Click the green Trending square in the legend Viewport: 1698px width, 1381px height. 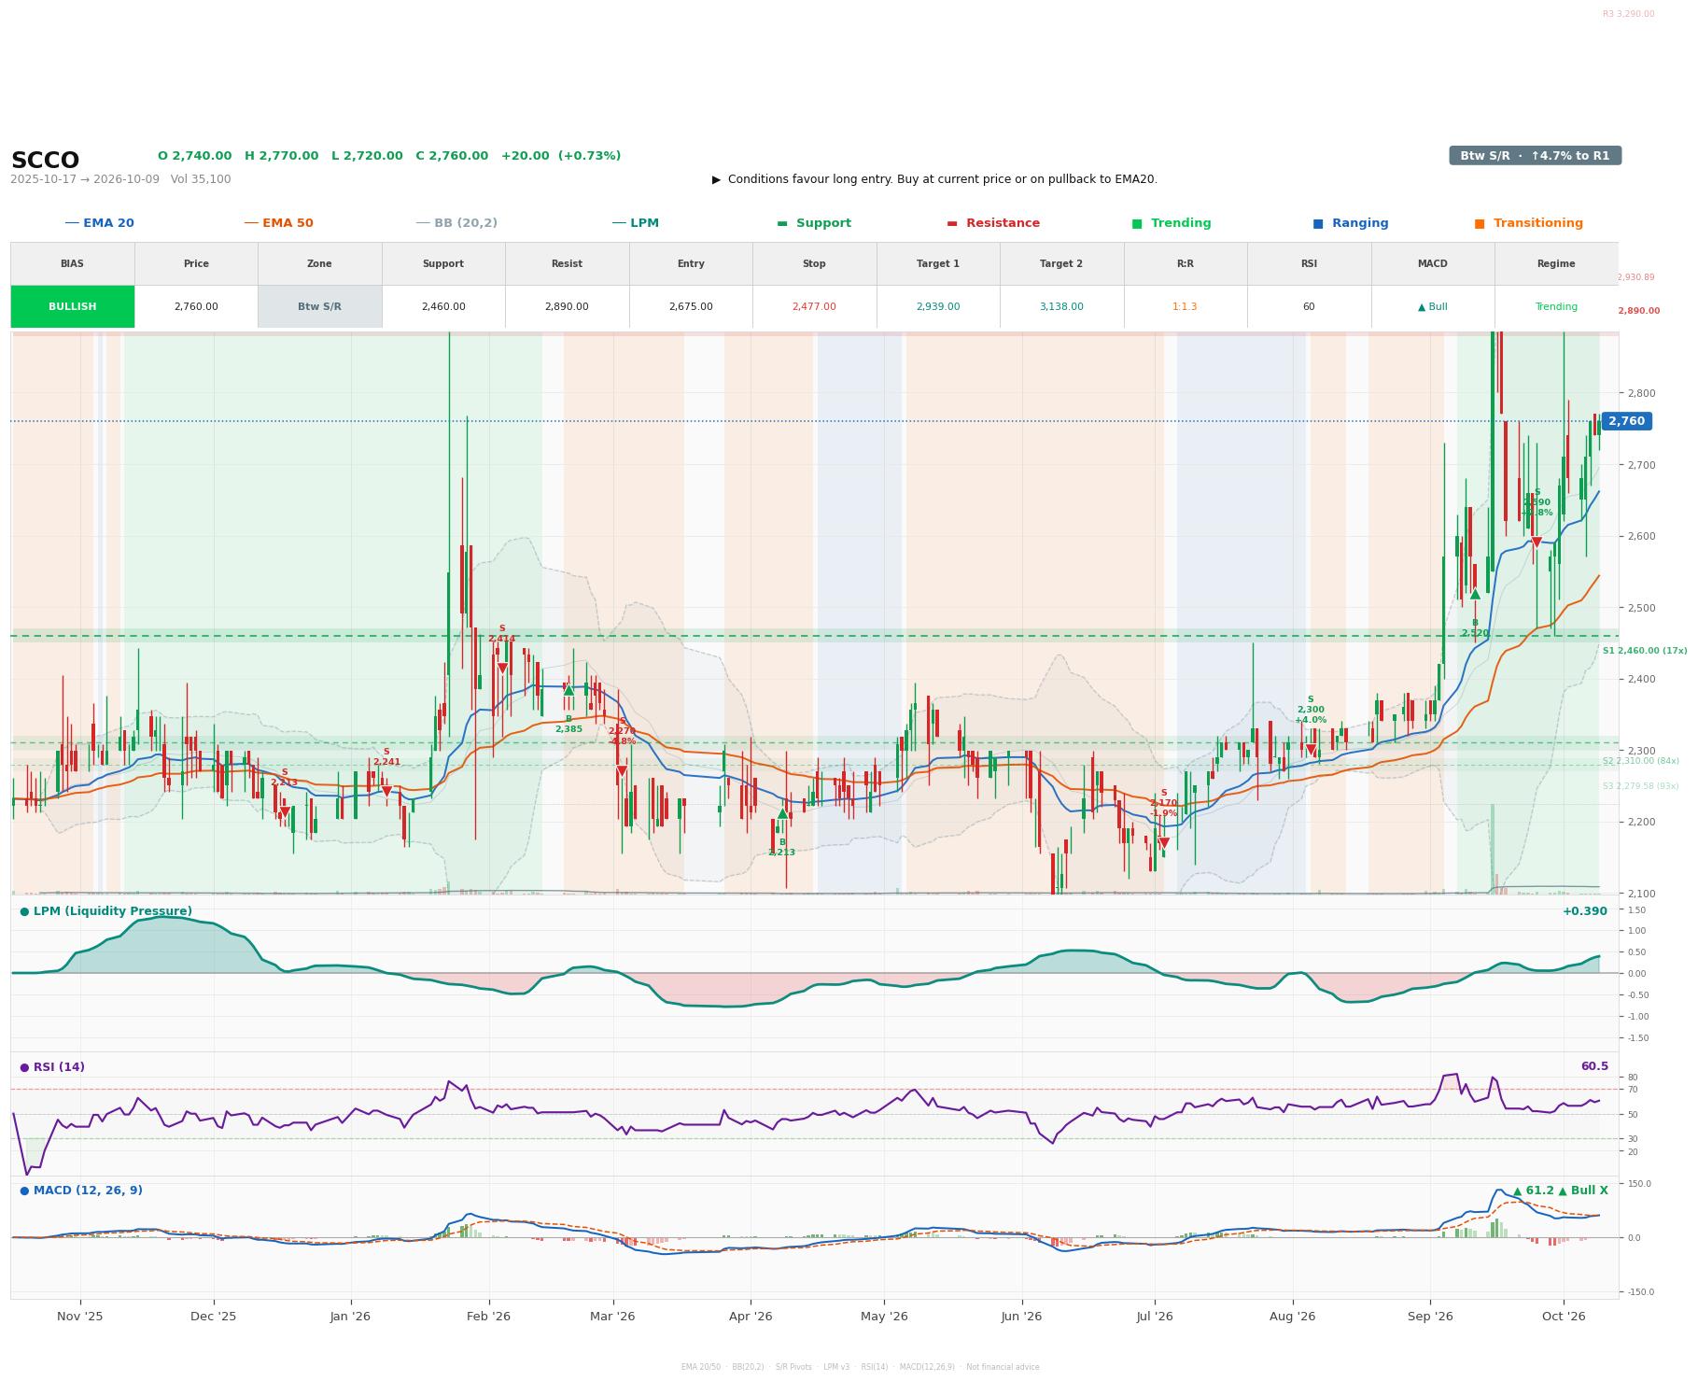tap(1137, 223)
